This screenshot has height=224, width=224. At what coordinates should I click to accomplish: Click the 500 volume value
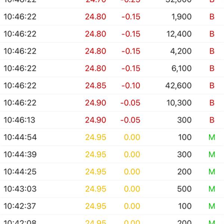tap(184, 189)
